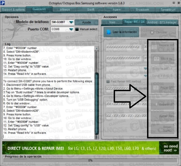Click the Octoplus app logo in title bar

click(x=2, y=3)
